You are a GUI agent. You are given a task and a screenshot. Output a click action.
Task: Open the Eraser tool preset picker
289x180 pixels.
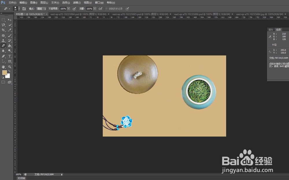pyautogui.click(x=7, y=9)
